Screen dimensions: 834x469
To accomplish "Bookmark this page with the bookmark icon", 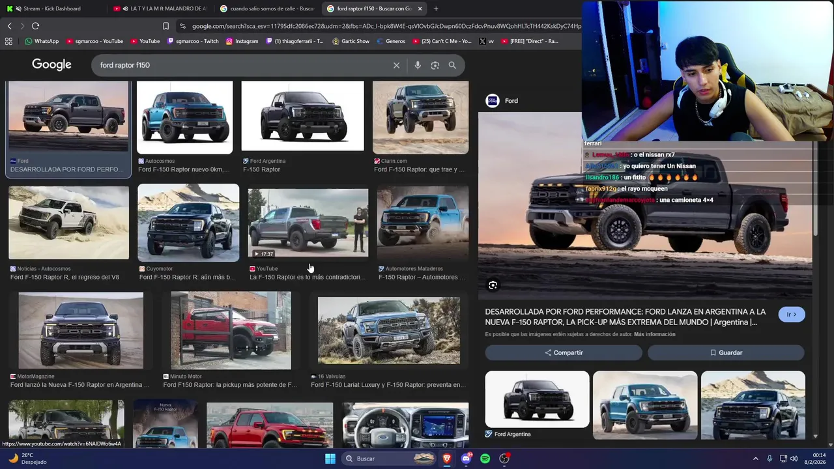I will [165, 26].
